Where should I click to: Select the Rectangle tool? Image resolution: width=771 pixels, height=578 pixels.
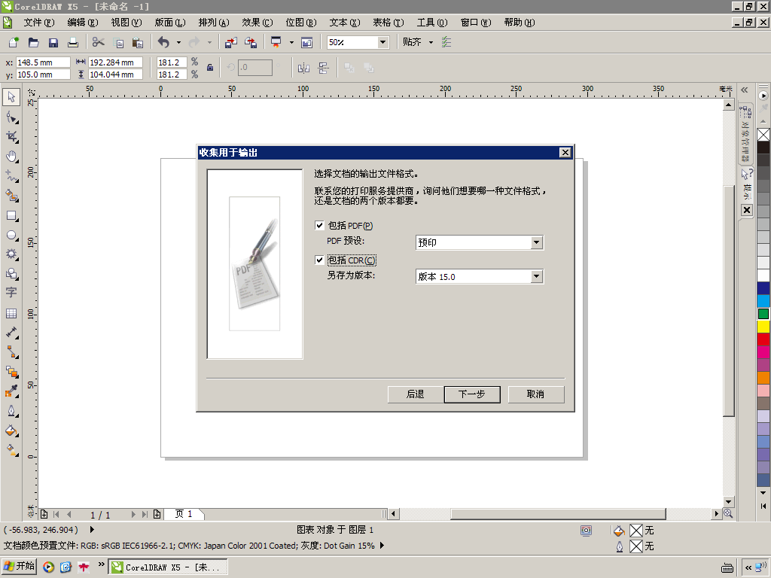tap(11, 216)
